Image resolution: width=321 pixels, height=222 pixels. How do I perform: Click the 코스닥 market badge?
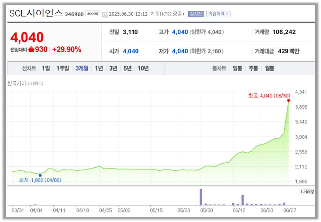pyautogui.click(x=93, y=14)
